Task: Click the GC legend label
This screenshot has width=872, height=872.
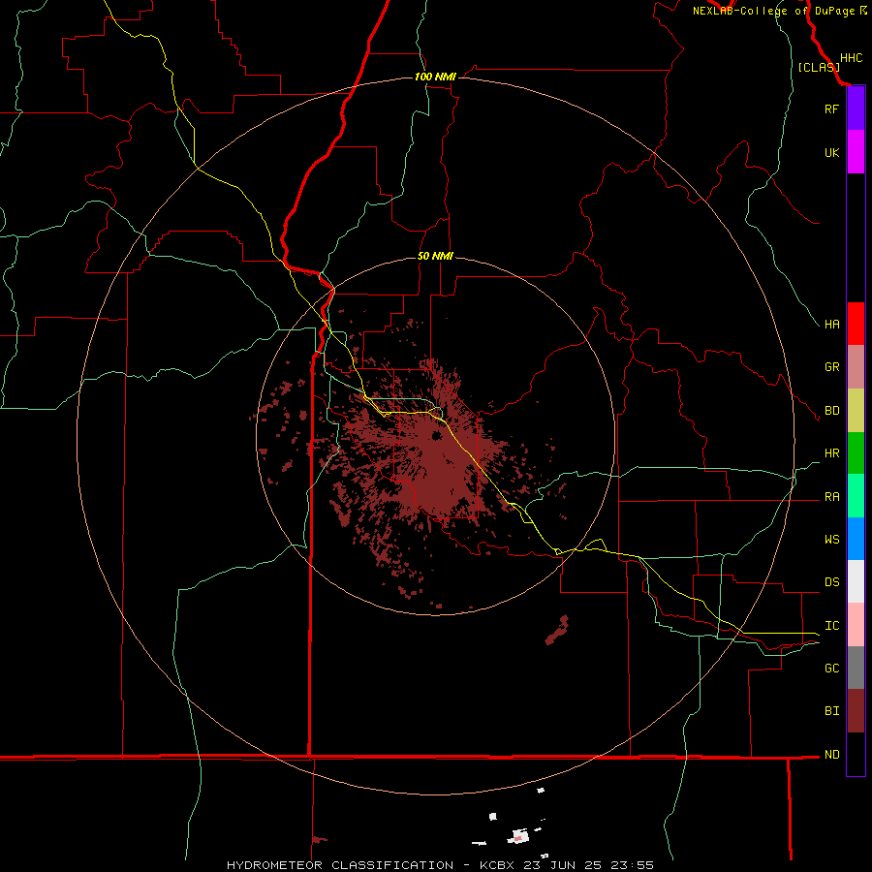Action: (x=832, y=668)
